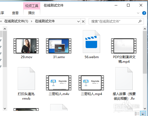The height and width of the screenshot is (116, 148).
Task: Maximize the 在线测试文件 window
Action: (x=128, y=5)
